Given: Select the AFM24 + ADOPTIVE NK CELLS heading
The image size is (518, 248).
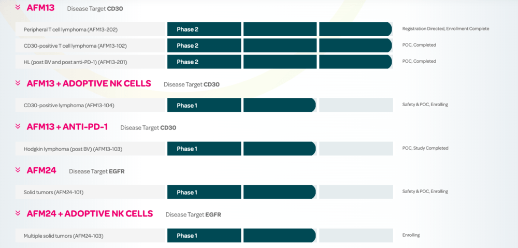Looking at the screenshot, I should coord(90,214).
